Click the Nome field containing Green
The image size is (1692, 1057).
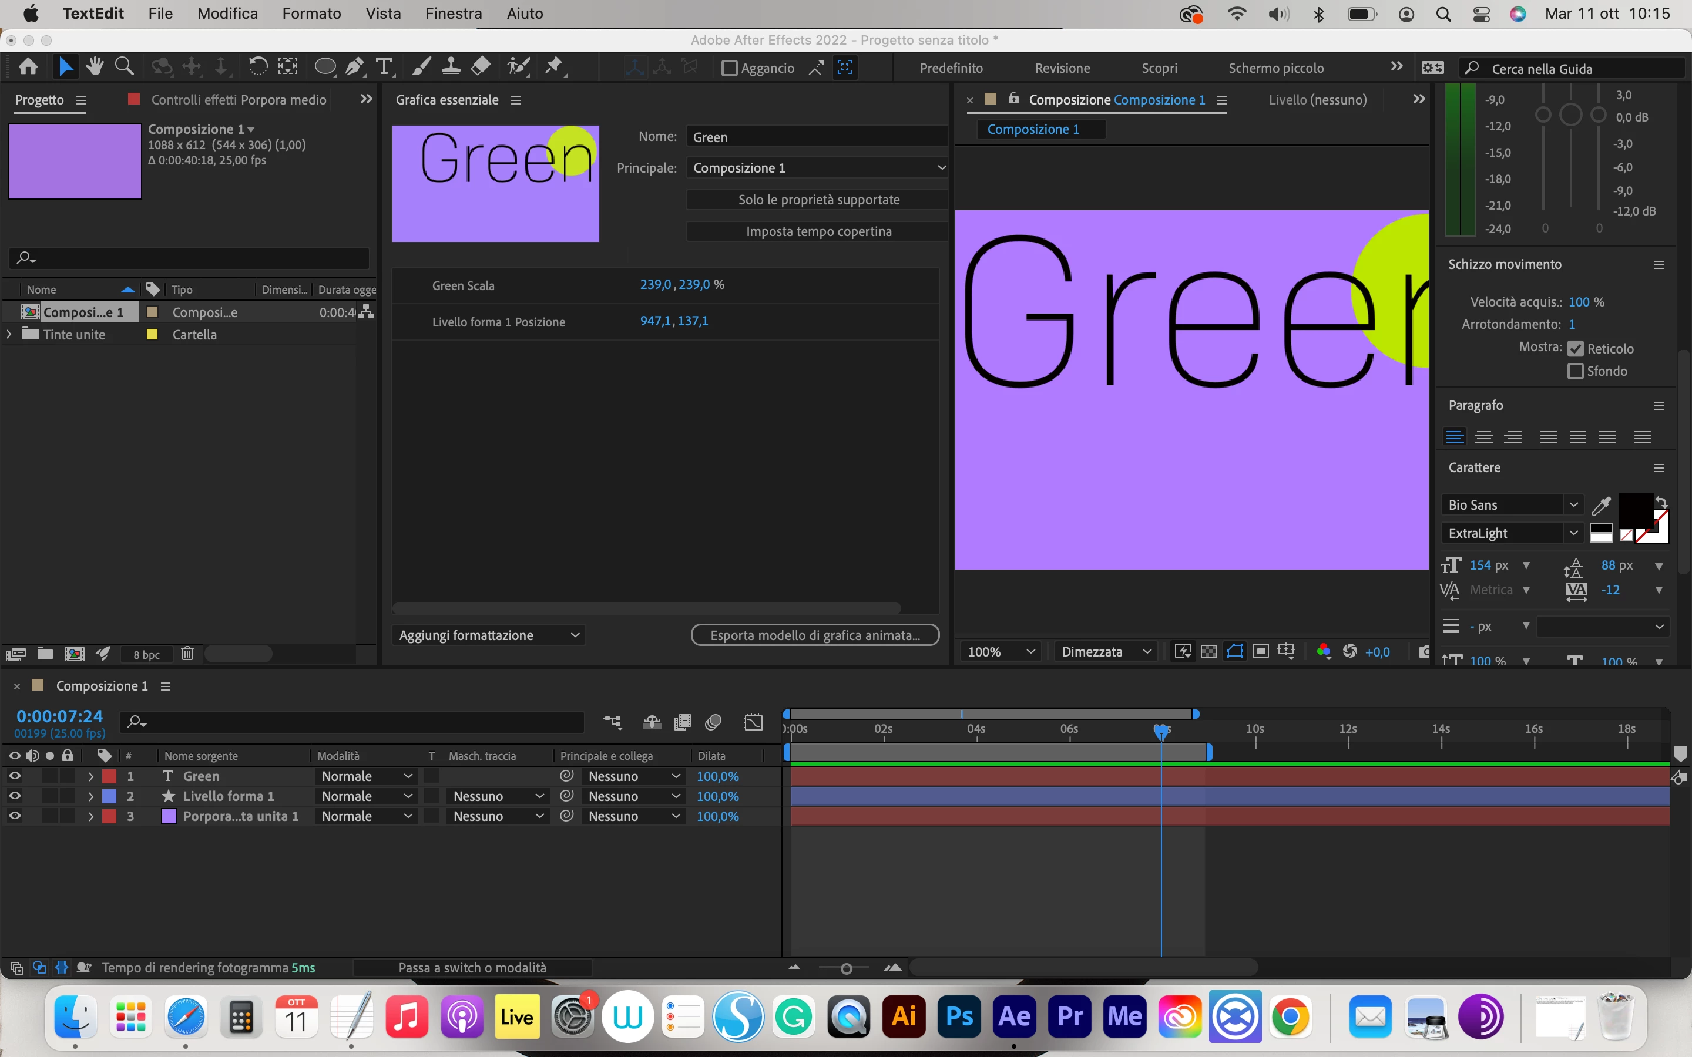point(817,137)
